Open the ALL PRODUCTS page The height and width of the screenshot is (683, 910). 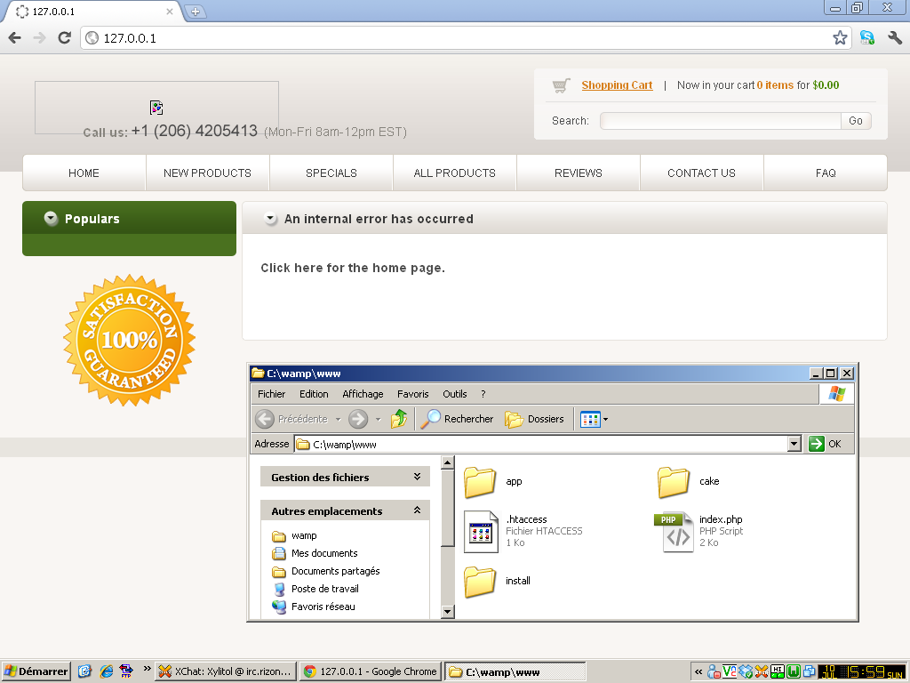point(454,173)
